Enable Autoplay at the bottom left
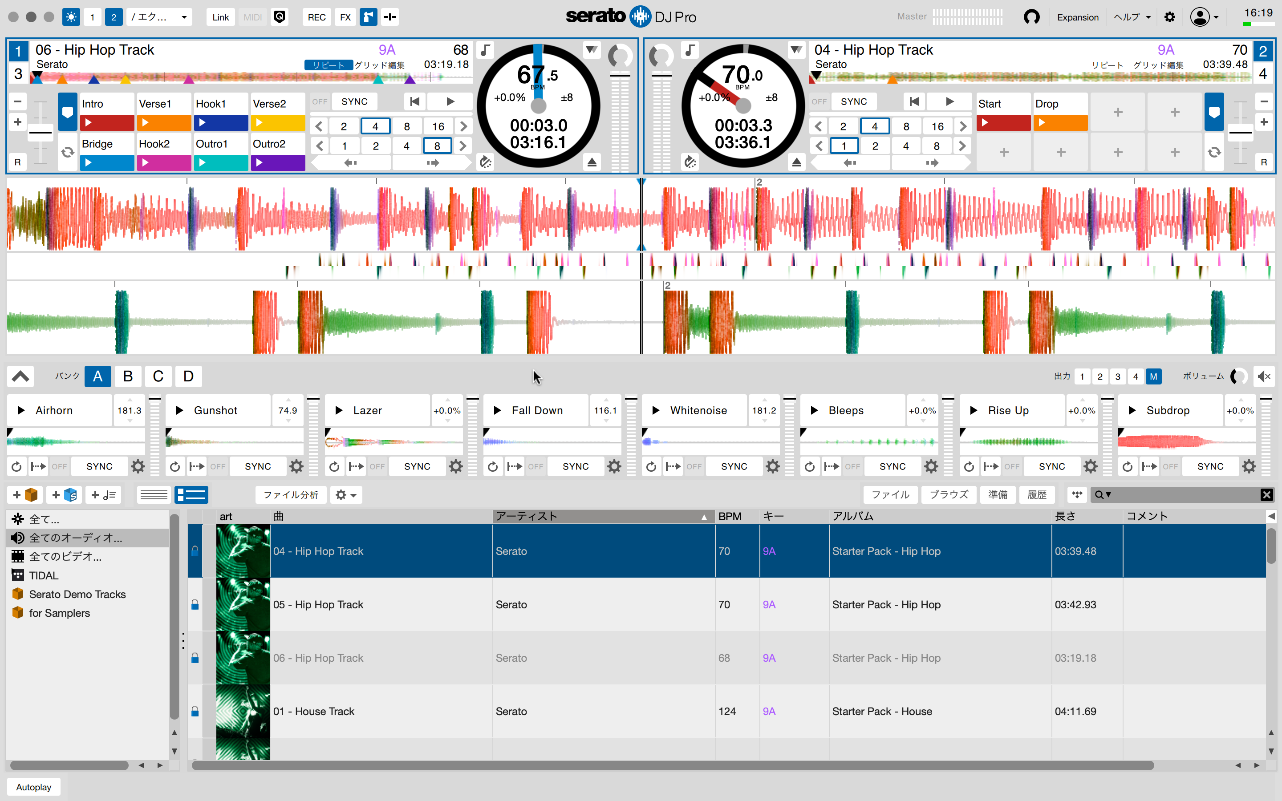 click(x=33, y=787)
